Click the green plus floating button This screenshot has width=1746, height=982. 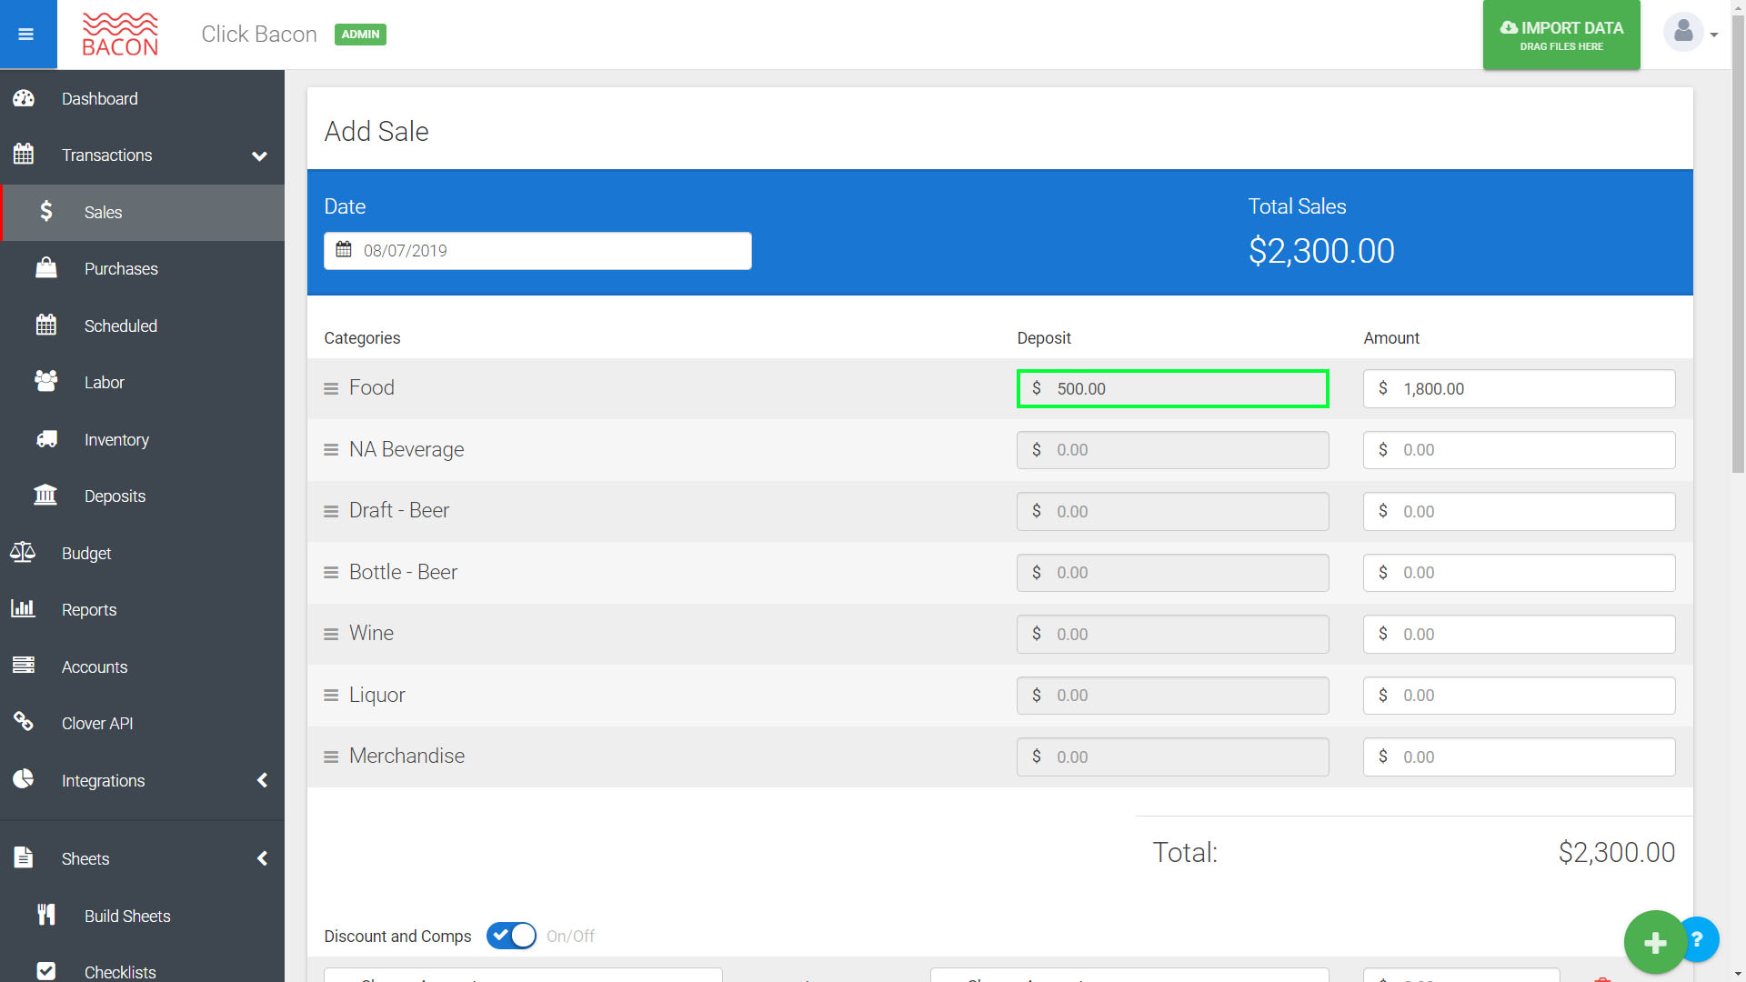tap(1654, 942)
